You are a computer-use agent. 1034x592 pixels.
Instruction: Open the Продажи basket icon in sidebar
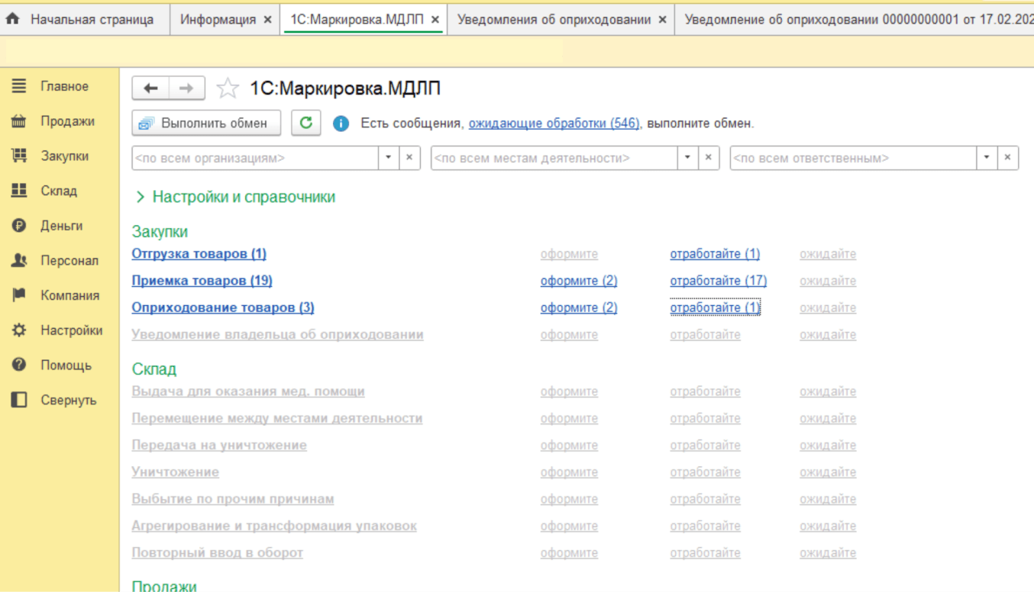pos(19,121)
